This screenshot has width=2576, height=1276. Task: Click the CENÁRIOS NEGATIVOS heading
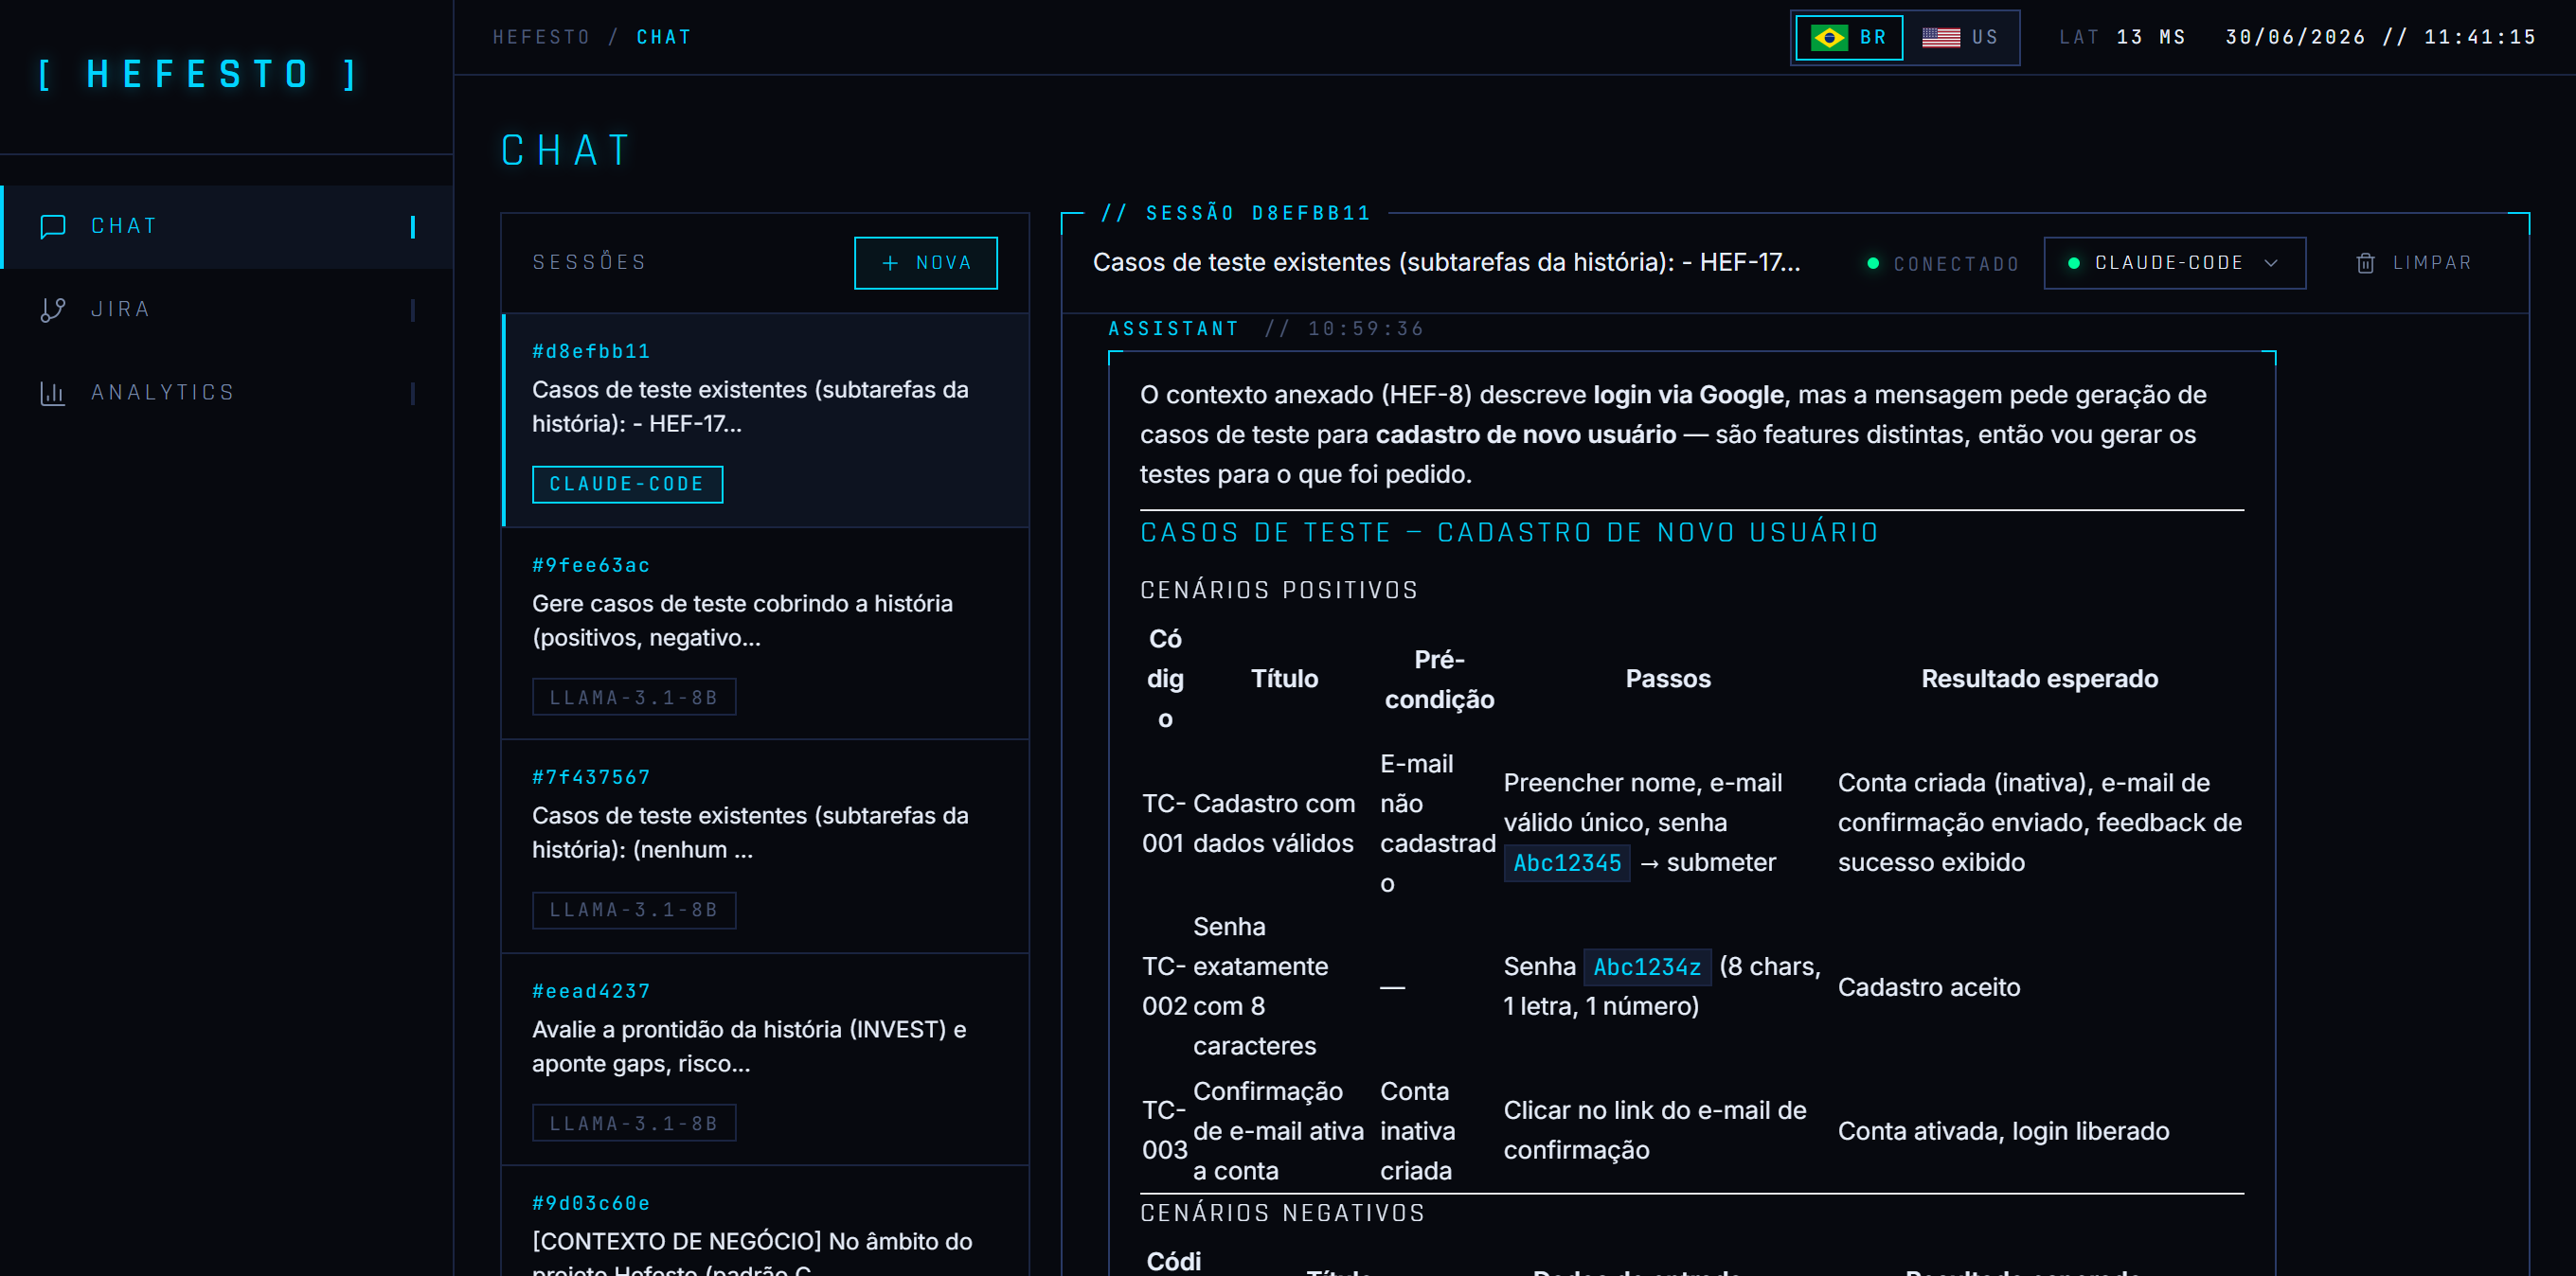(x=1282, y=1213)
